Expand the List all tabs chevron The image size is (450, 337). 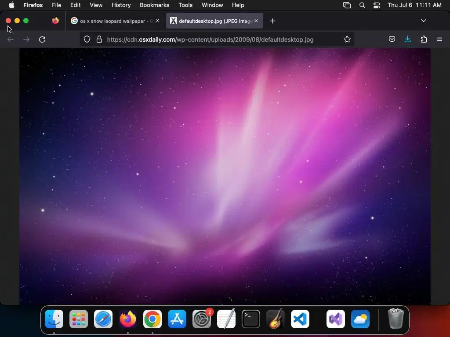point(423,21)
